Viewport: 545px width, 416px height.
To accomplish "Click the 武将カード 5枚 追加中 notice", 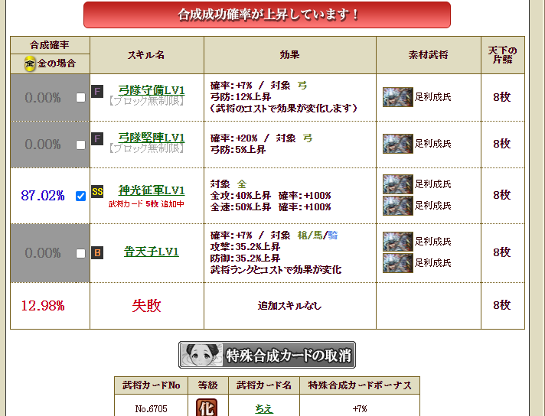I will (146, 204).
